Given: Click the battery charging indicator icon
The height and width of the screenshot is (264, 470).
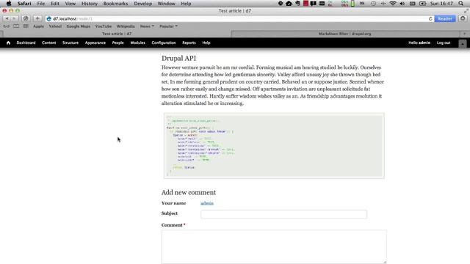Looking at the screenshot, I should point(423,4).
